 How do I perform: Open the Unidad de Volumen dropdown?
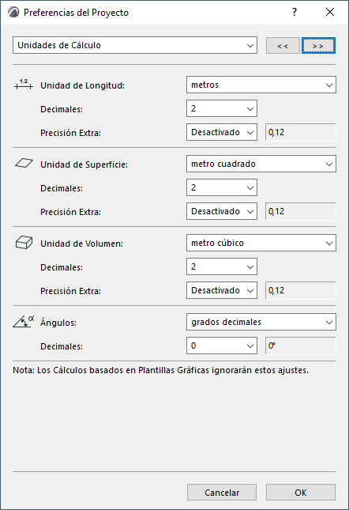pos(261,243)
